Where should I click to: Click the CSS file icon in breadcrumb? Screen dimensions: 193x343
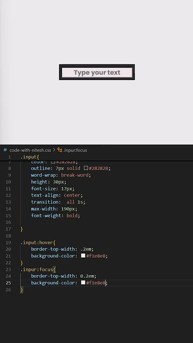click(x=5, y=150)
